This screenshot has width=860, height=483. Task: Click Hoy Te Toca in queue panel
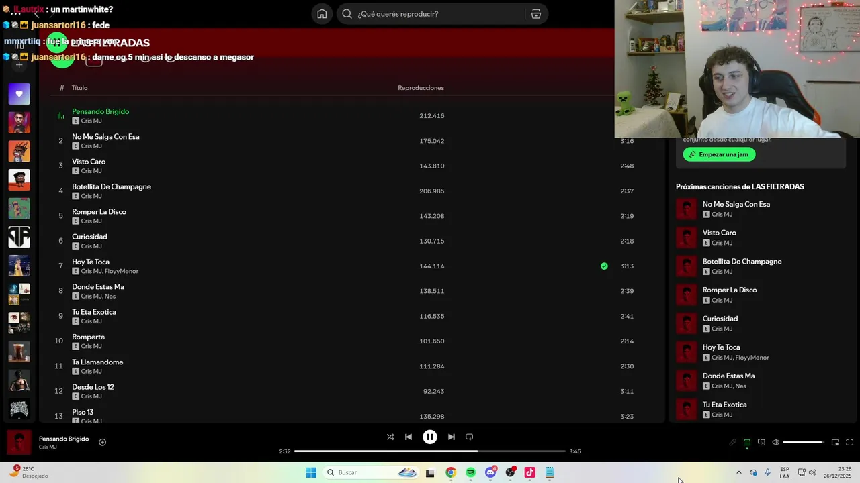pos(721,347)
